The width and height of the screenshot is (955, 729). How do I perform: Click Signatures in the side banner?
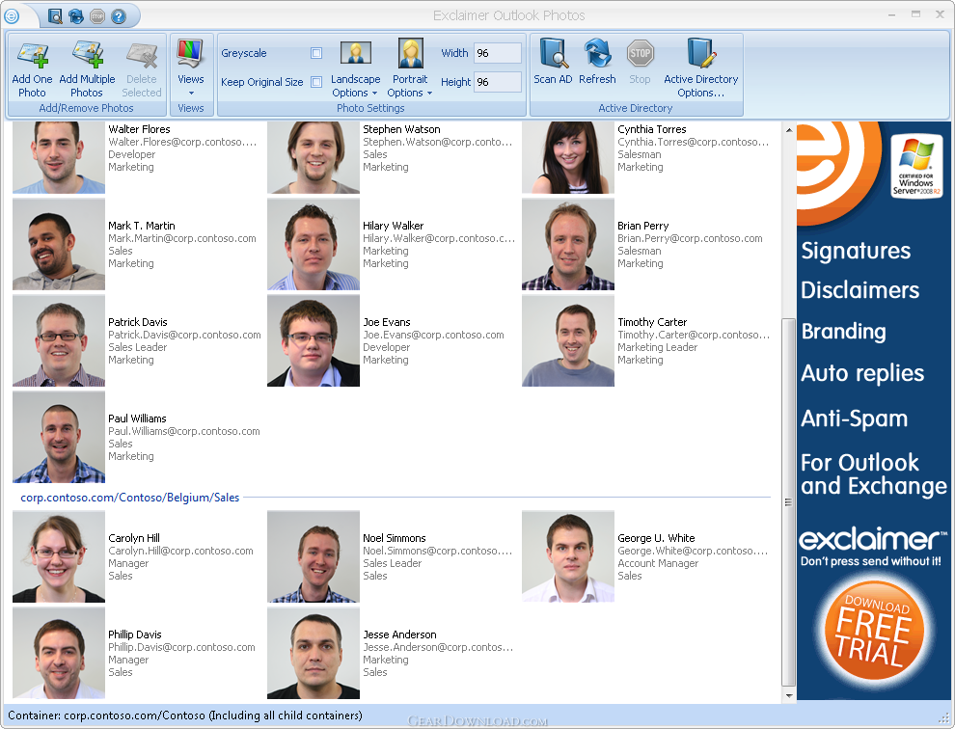(856, 252)
